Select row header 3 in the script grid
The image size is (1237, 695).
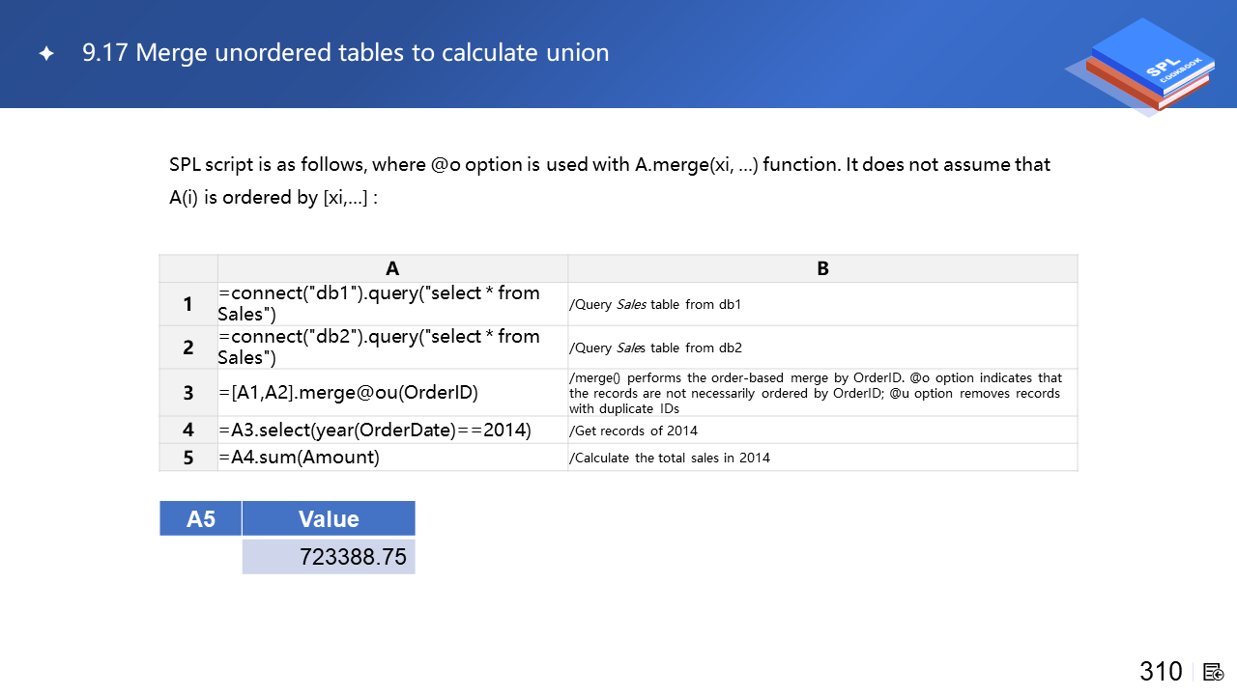click(188, 393)
